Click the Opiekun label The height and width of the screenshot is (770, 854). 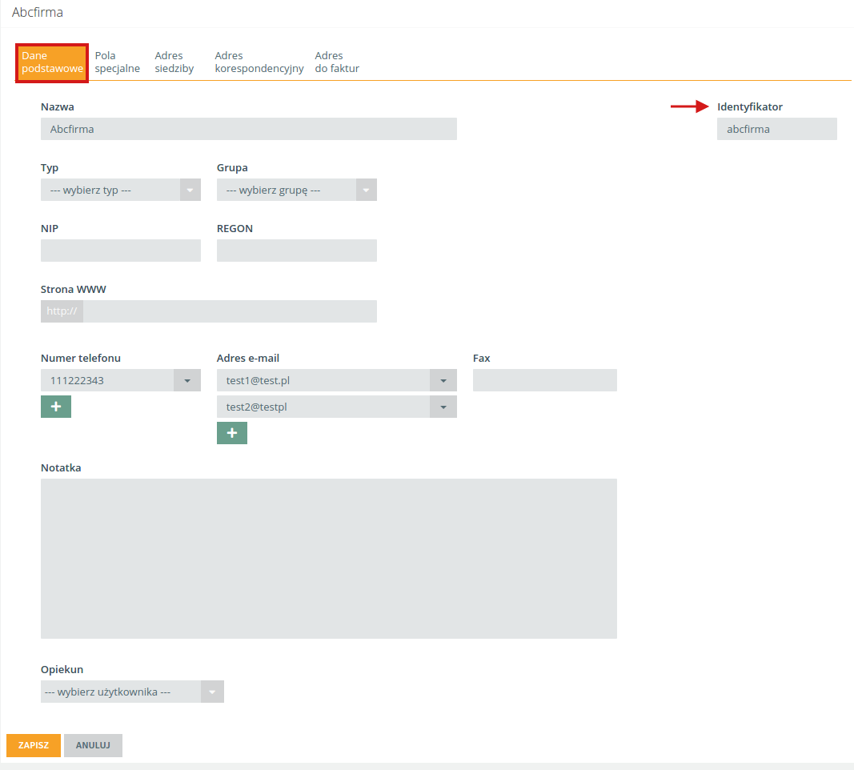tap(62, 669)
